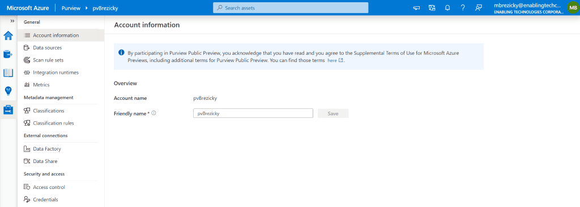Open the MB account avatar menu
Image resolution: width=580 pixels, height=207 pixels.
point(573,8)
